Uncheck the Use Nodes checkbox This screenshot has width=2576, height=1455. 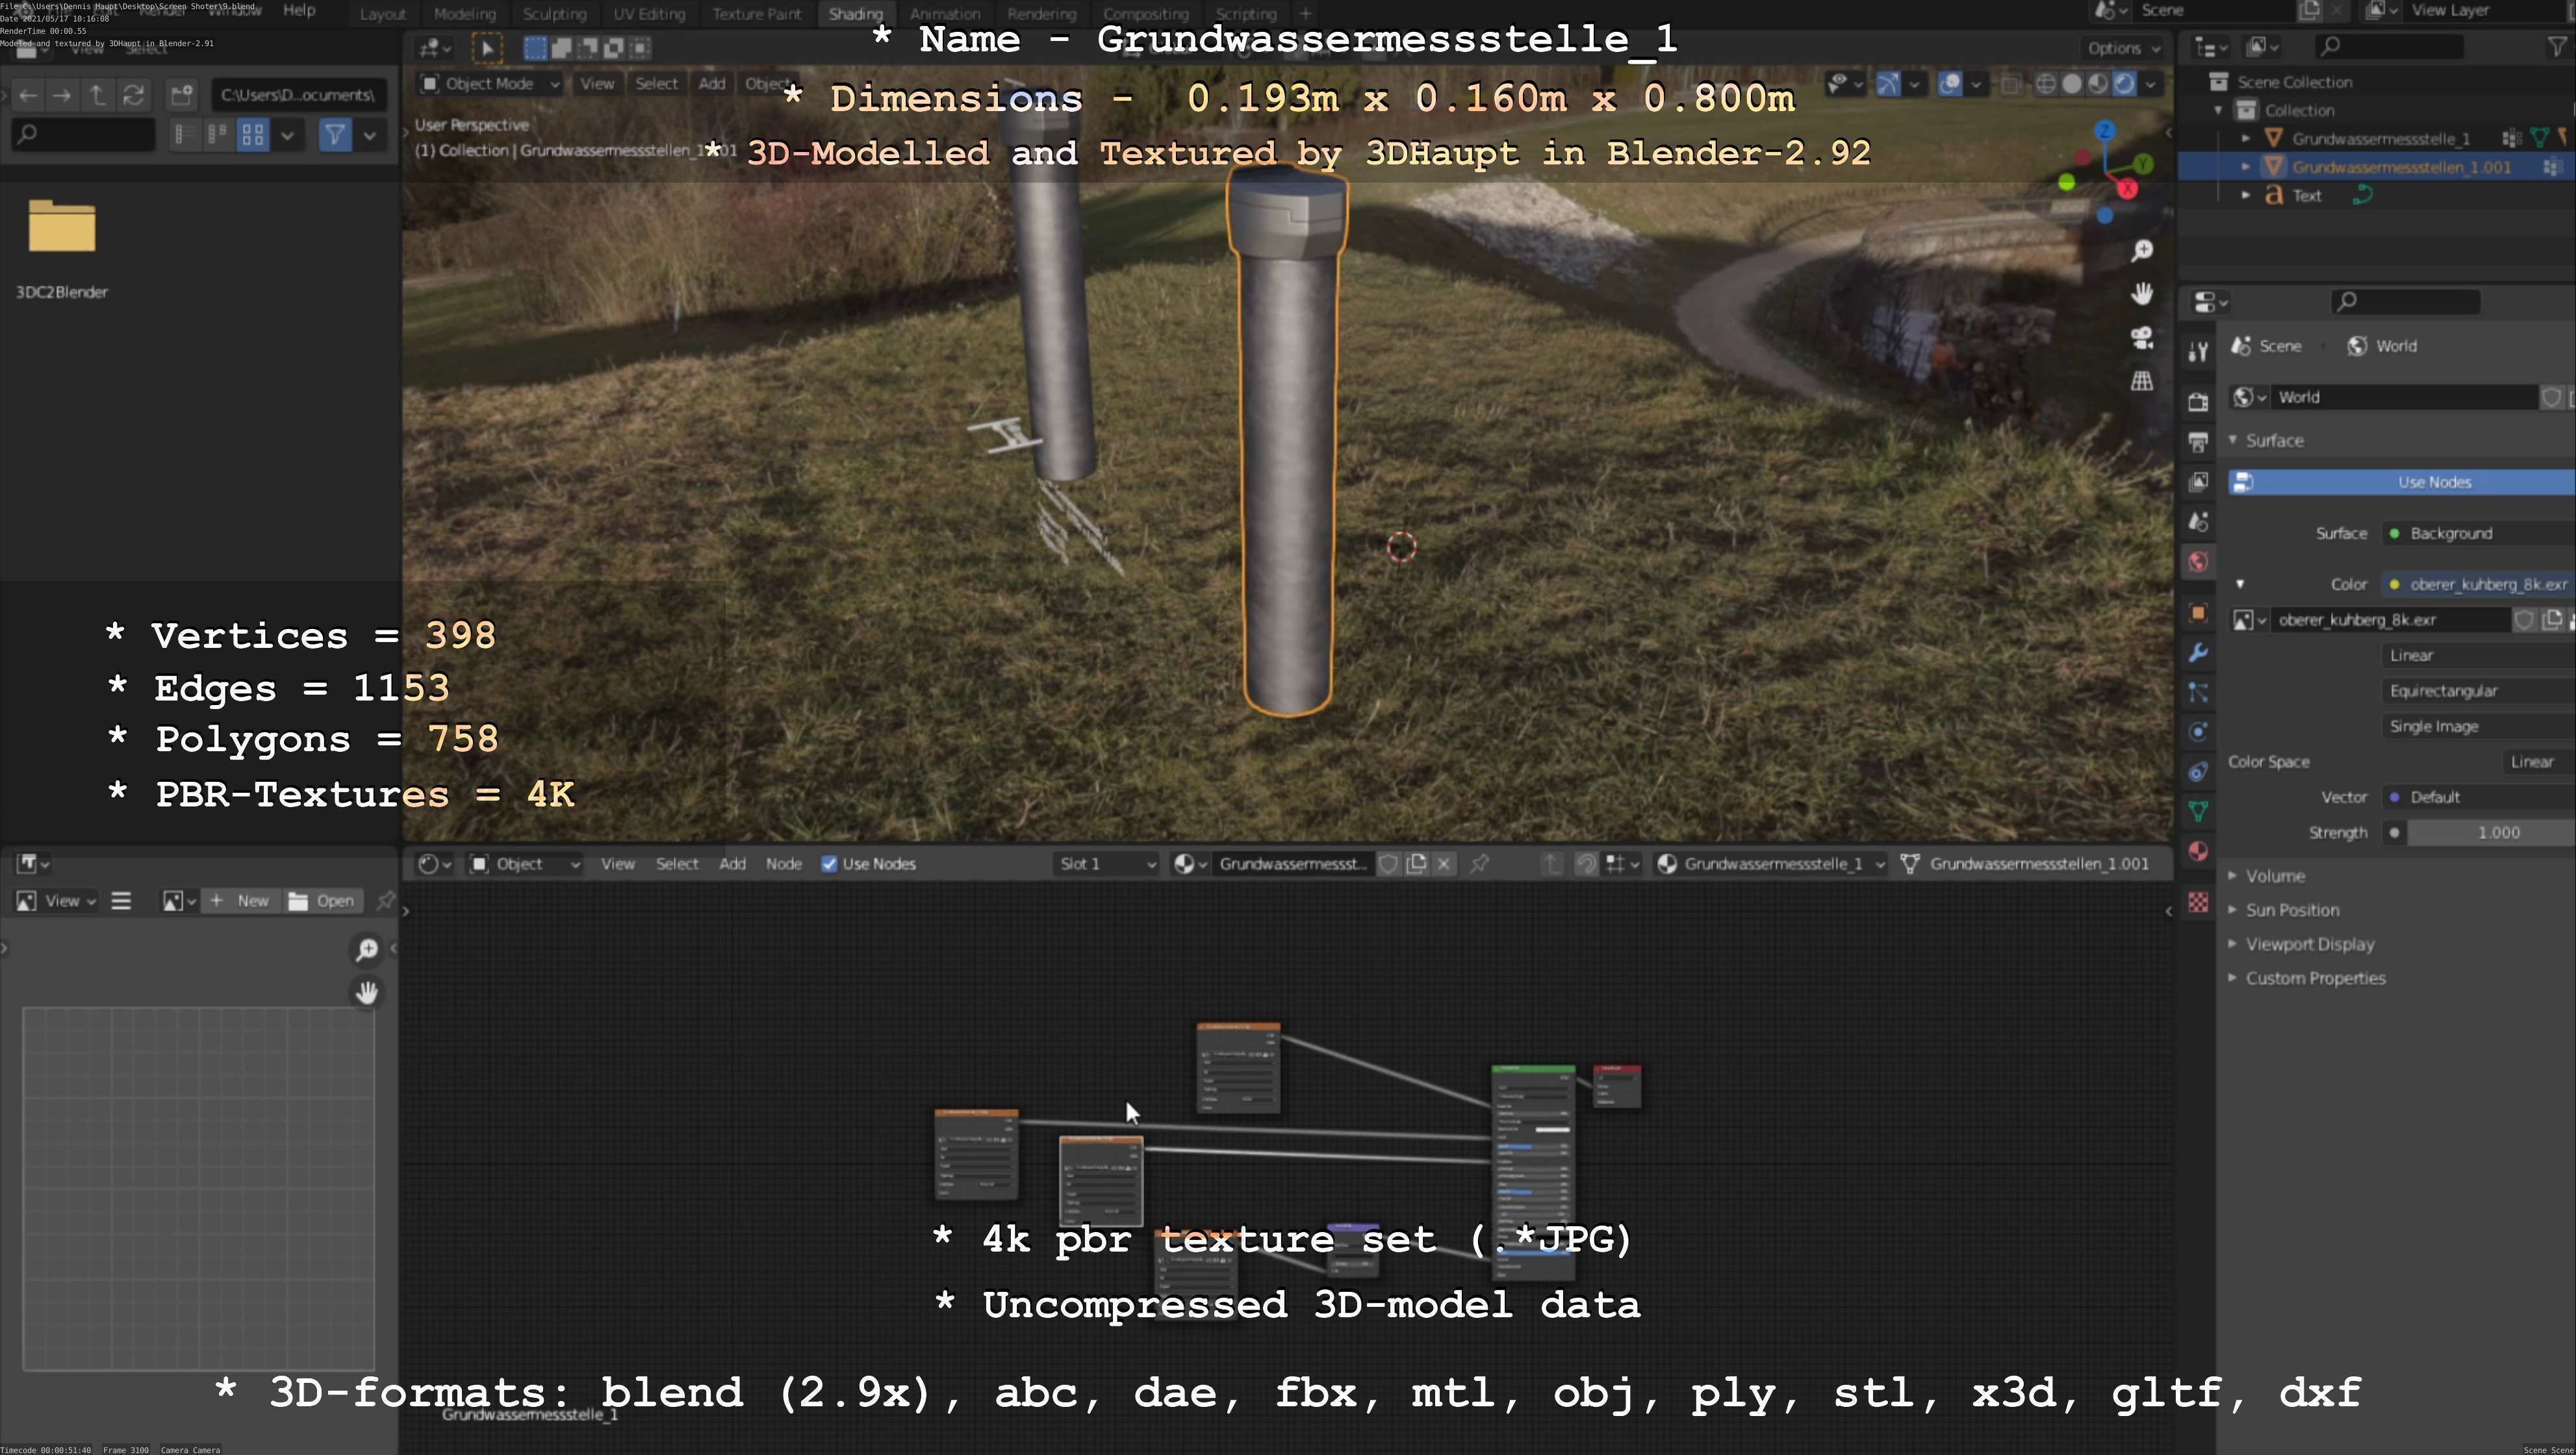coord(829,864)
